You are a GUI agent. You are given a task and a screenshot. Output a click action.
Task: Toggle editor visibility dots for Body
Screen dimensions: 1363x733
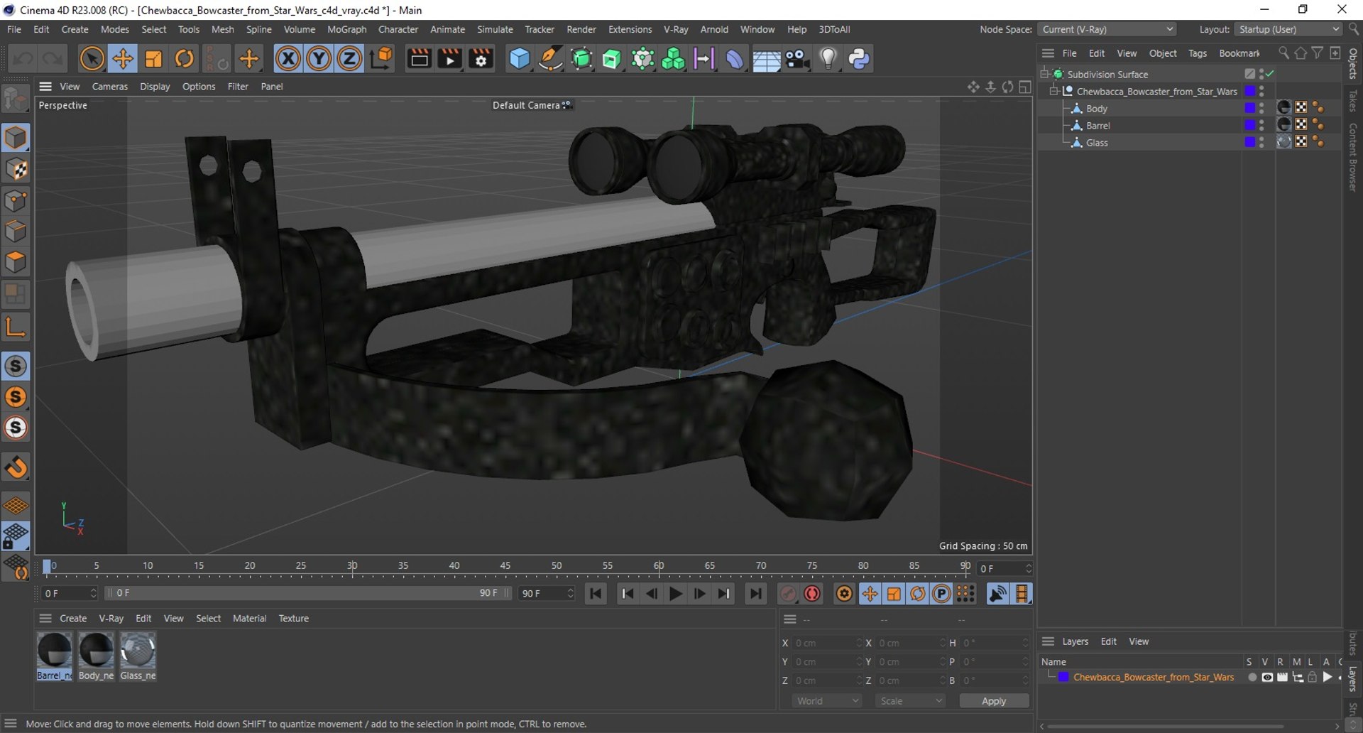(1261, 109)
